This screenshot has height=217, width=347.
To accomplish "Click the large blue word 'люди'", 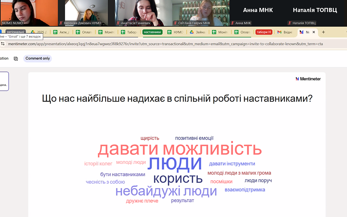I will tap(175, 164).
